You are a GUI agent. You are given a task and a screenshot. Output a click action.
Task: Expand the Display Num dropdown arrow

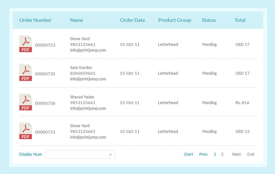110,154
